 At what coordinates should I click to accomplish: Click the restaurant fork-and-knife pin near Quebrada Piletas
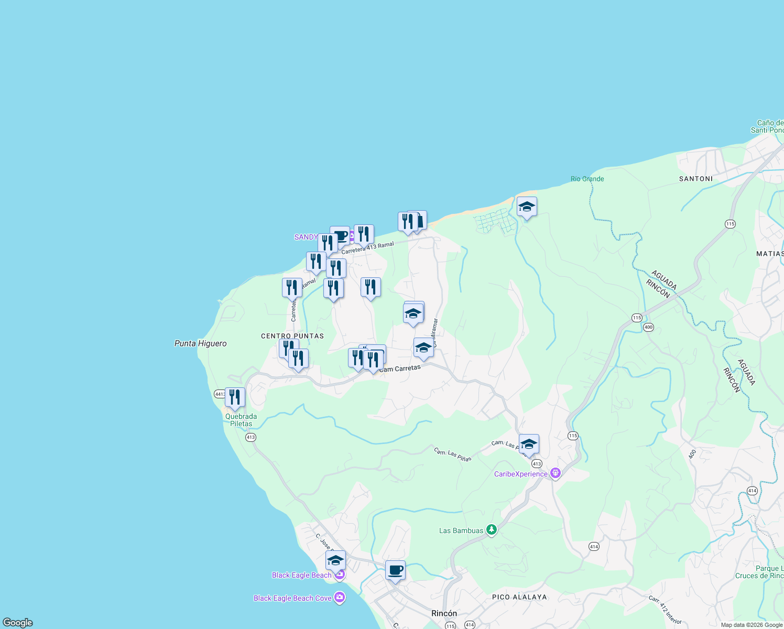click(234, 397)
